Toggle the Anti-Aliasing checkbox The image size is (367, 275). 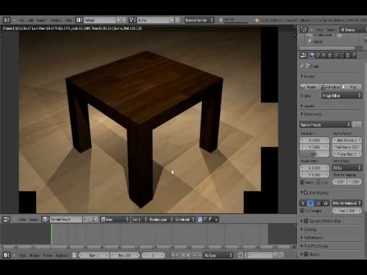306,192
